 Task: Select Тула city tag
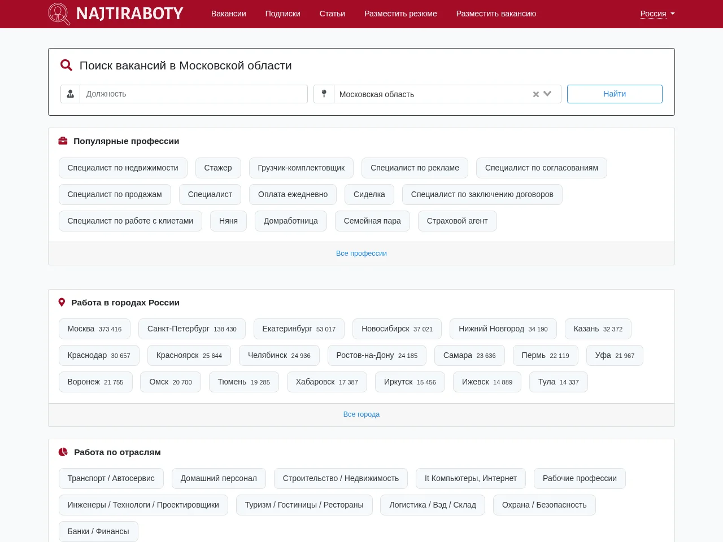[559, 382]
